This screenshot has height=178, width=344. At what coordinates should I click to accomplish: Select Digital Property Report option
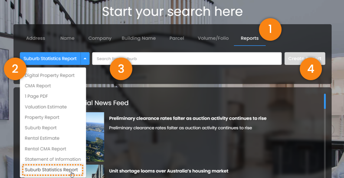pos(49,75)
